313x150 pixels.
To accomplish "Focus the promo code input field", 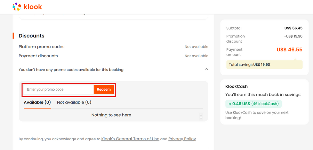I will (58, 90).
